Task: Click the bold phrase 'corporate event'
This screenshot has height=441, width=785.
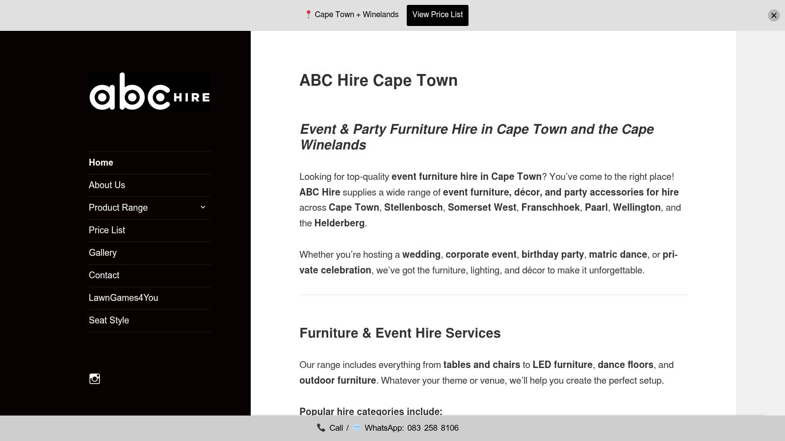Action: tap(481, 255)
